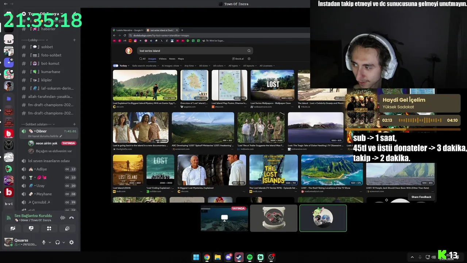Disconnect from the voice channel

point(72,218)
